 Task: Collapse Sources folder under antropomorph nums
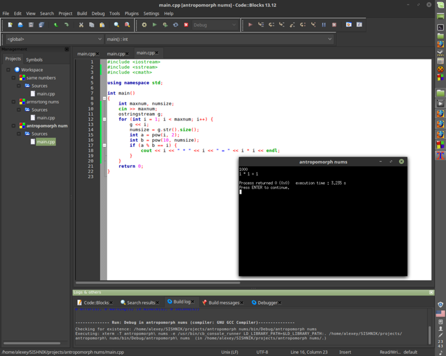pos(18,133)
